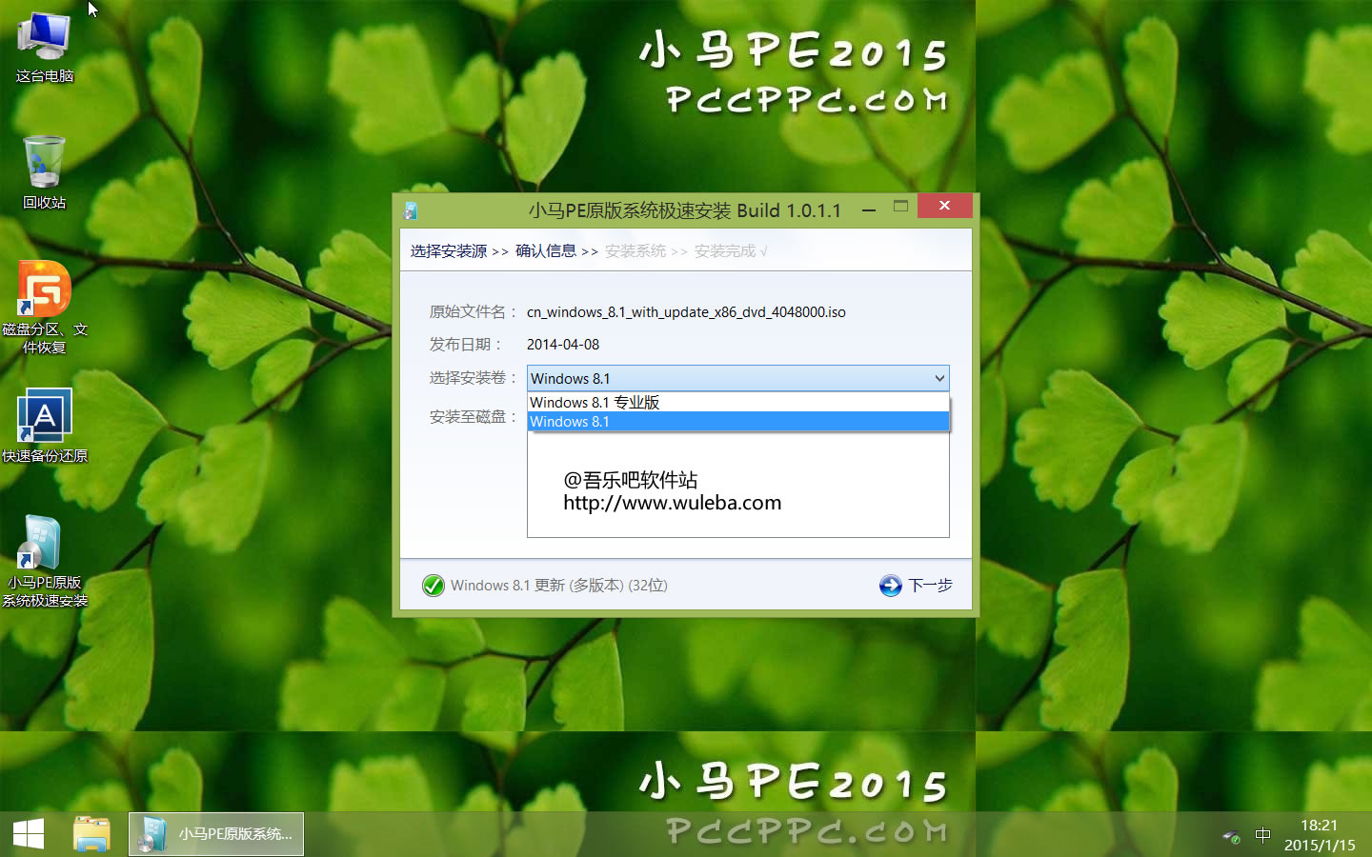Open the 选择安装卷 dropdown arrow
The height and width of the screenshot is (857, 1372).
pyautogui.click(x=939, y=378)
